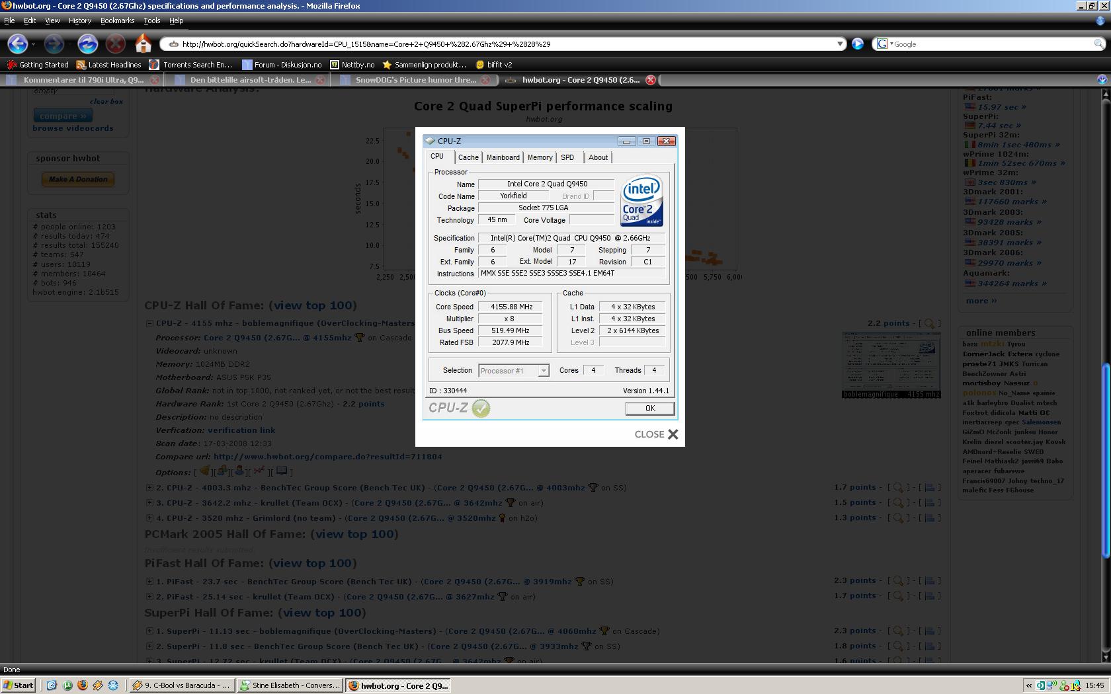The image size is (1111, 694).
Task: Expand the PiFast 23.7 sec entry
Action: (x=149, y=581)
